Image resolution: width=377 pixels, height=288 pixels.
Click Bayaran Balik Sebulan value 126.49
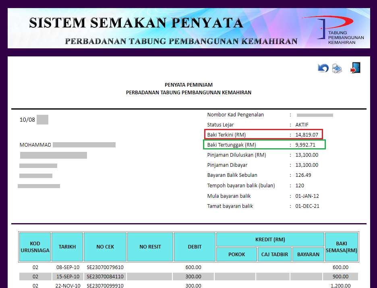(303, 175)
